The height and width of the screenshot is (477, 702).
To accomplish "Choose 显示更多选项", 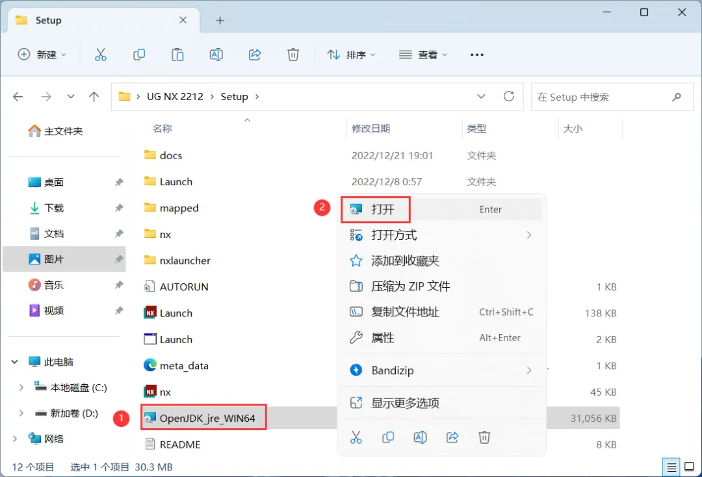I will click(x=441, y=403).
